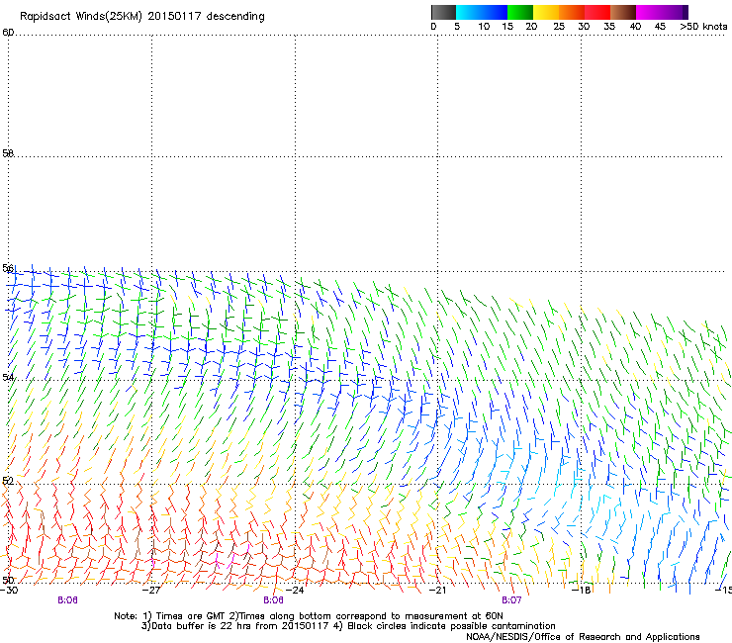Click the longitude label '-27'
Screen dimensions: 732x643
coord(151,591)
